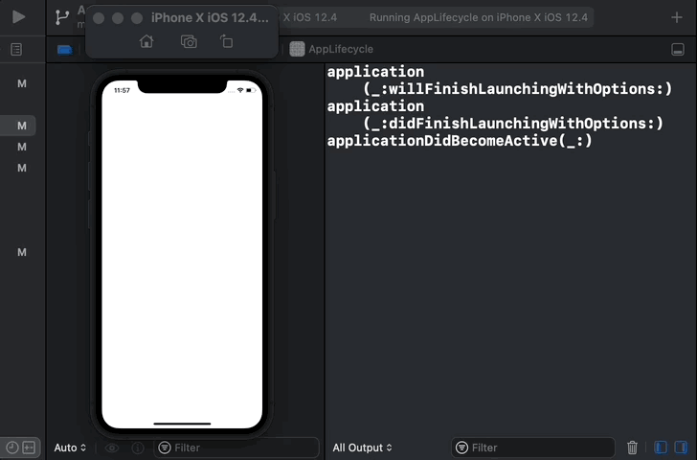The image size is (697, 460).
Task: Toggle the navigator list icon
Action: (x=16, y=50)
